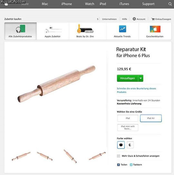Expand the Hinzufügen dropdown arrow
The width and height of the screenshot is (174, 175).
click(x=140, y=78)
